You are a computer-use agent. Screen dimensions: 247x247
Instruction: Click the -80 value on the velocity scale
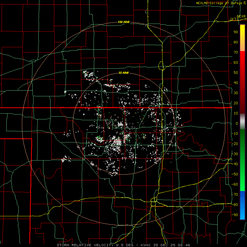click(235, 205)
